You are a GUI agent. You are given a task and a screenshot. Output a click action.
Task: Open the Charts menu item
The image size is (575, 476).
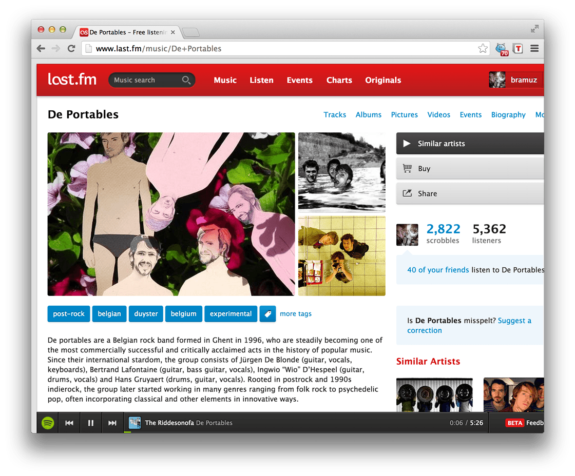[339, 80]
